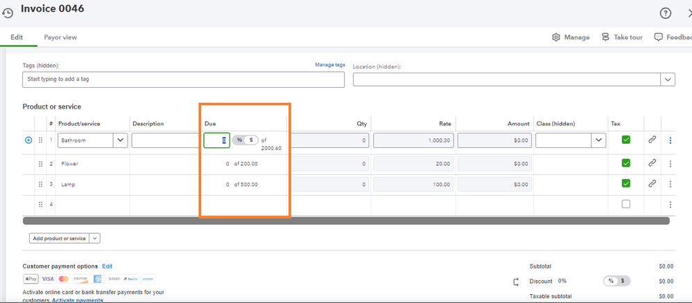Add a line with the plus icon on Bathroom row
Viewport: 692px width, 303px height.
click(28, 140)
